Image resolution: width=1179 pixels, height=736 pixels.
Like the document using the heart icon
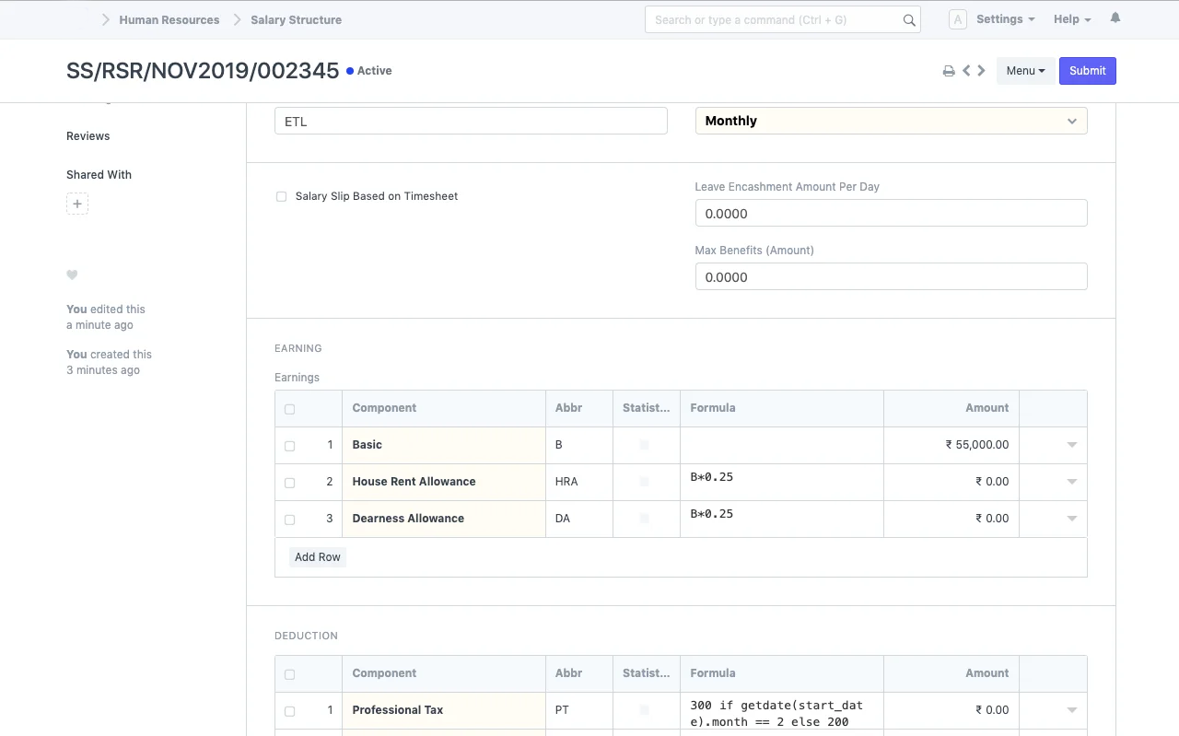pyautogui.click(x=72, y=275)
